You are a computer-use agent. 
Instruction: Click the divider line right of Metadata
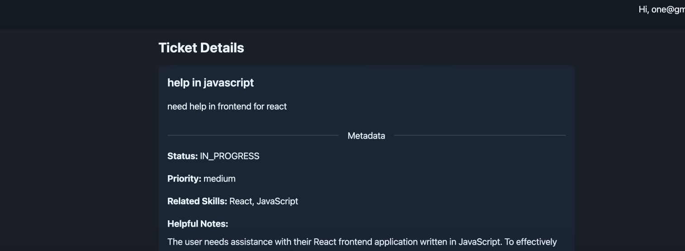(480, 135)
